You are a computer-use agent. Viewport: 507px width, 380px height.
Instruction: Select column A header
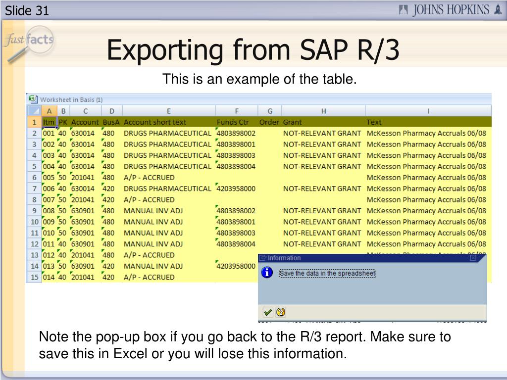coord(49,111)
